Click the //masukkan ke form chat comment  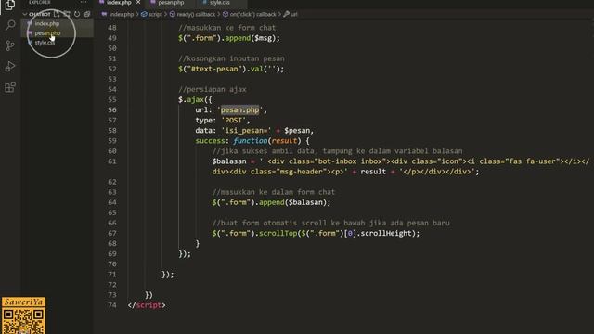[x=226, y=28]
